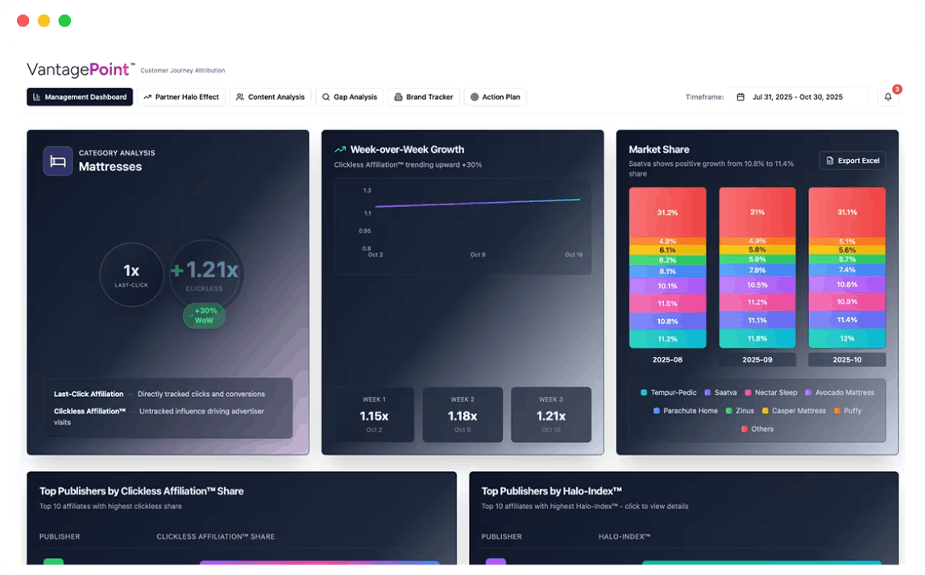Click the bar chart icon on Management Dashboard
925x575 pixels.
36,97
